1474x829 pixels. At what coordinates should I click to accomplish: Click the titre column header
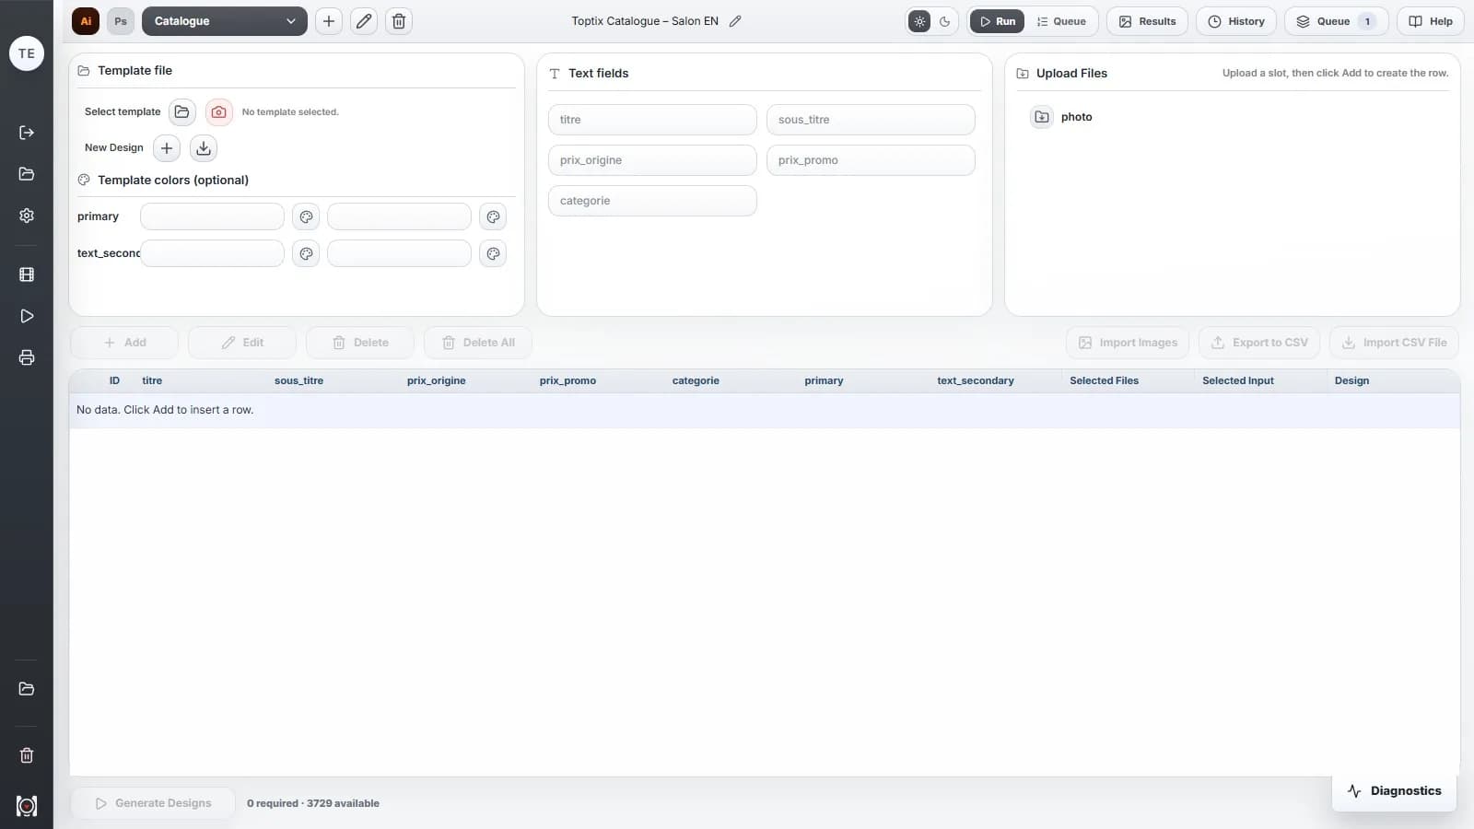pos(152,380)
